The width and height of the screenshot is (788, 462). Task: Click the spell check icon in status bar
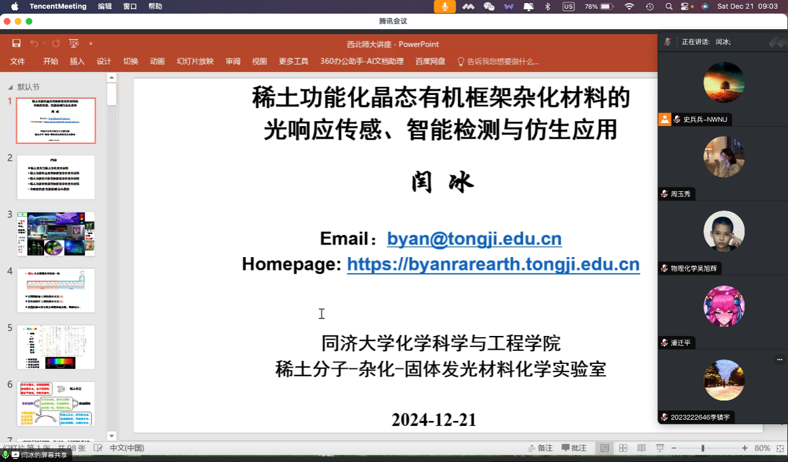coord(98,448)
